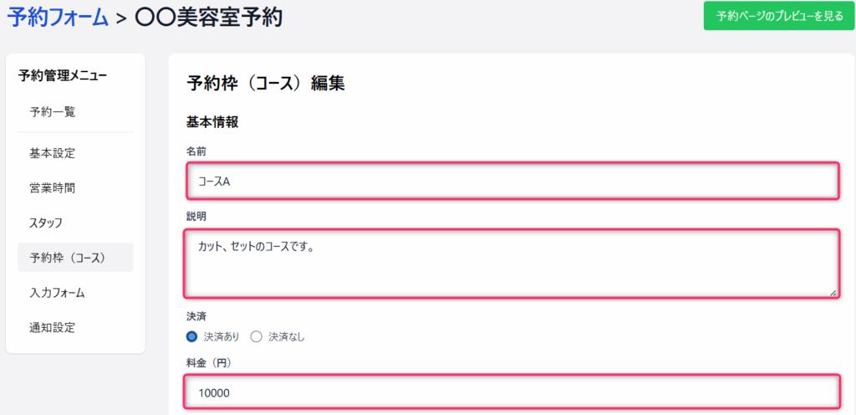Select the 決済あり radio button
This screenshot has height=415, width=856.
192,336
